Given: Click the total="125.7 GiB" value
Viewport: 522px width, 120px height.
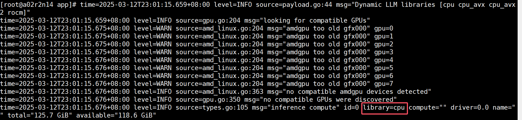Looking at the screenshot, I should click(40, 115).
